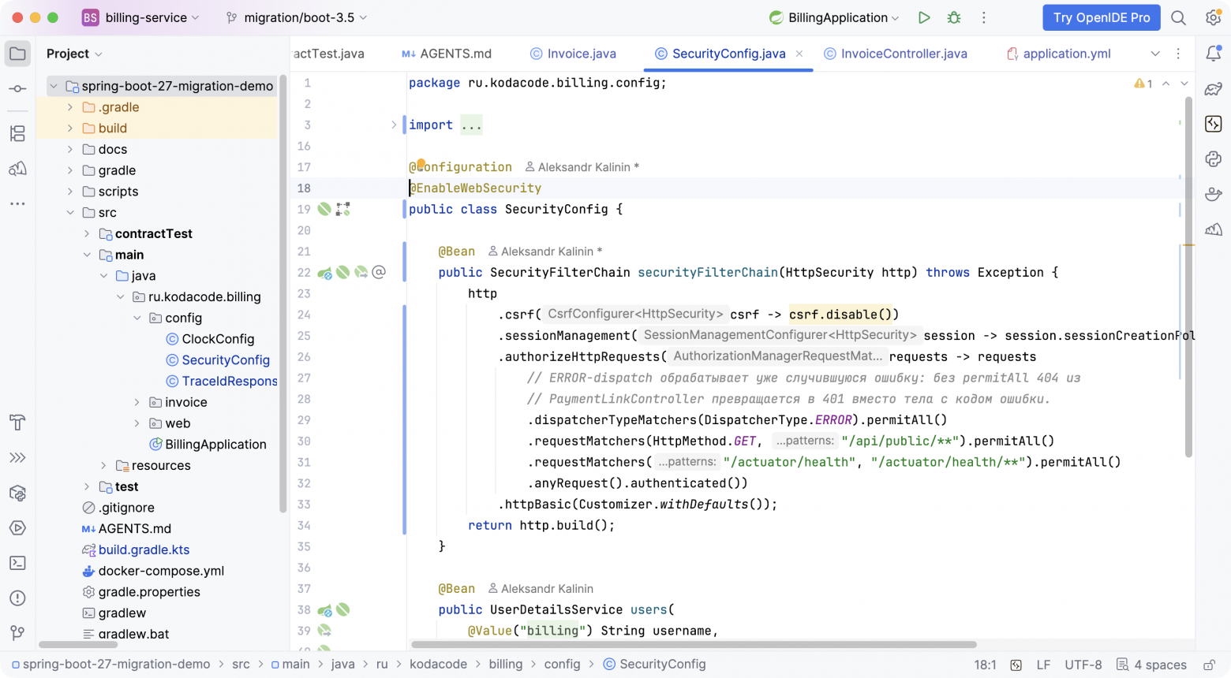Click the Debug bug icon
Image resolution: width=1231 pixels, height=678 pixels.
click(x=954, y=17)
